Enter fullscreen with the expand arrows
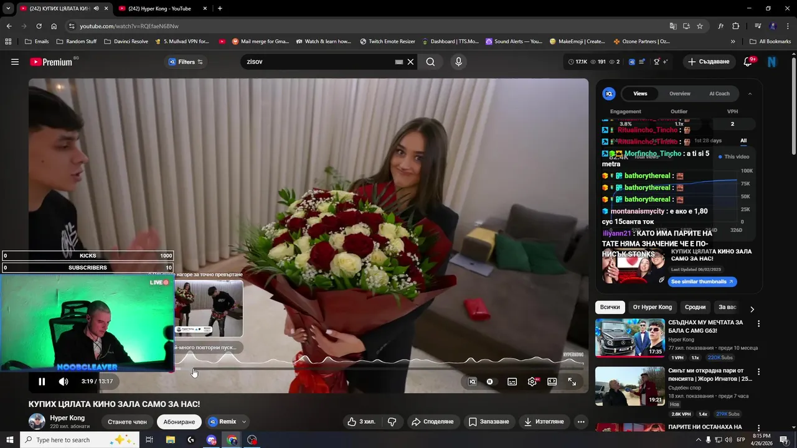 [x=572, y=381]
